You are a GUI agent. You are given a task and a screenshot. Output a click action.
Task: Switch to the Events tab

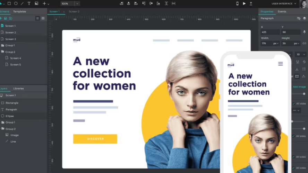pos(282,11)
